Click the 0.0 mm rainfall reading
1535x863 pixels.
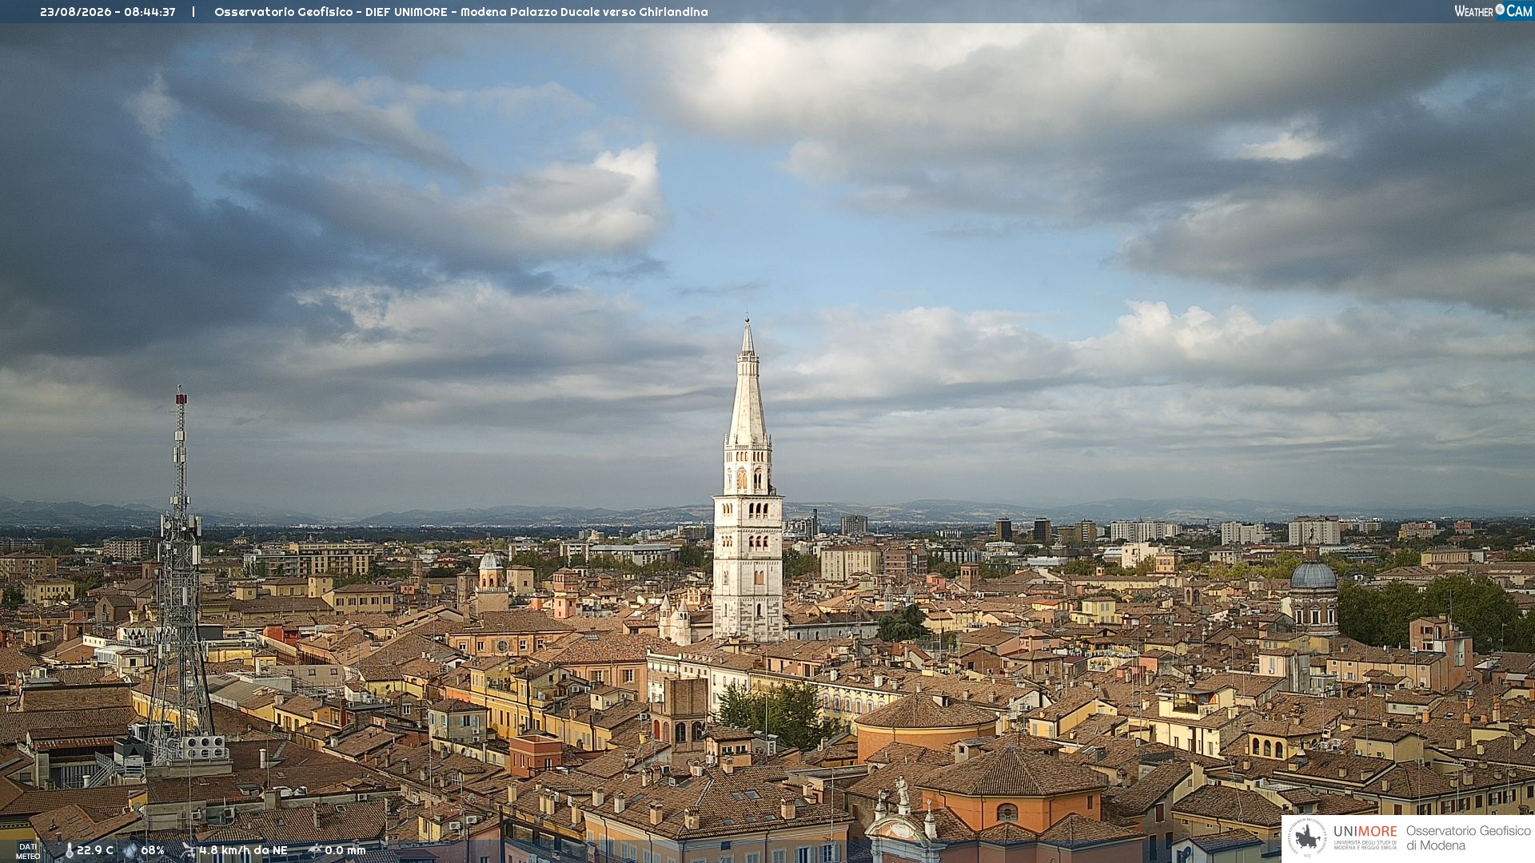[x=345, y=850]
